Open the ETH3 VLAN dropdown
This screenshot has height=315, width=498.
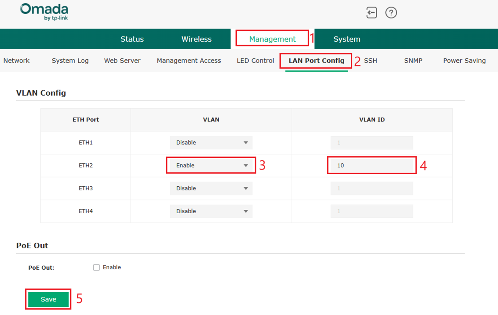point(211,188)
